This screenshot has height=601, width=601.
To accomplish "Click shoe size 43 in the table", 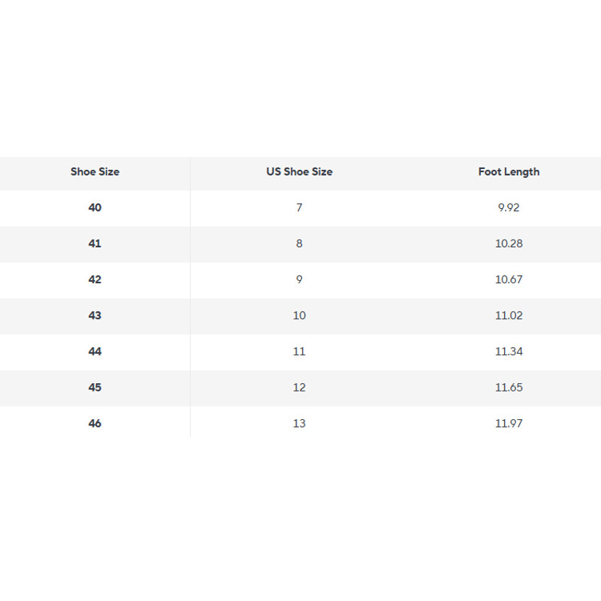I will click(95, 316).
